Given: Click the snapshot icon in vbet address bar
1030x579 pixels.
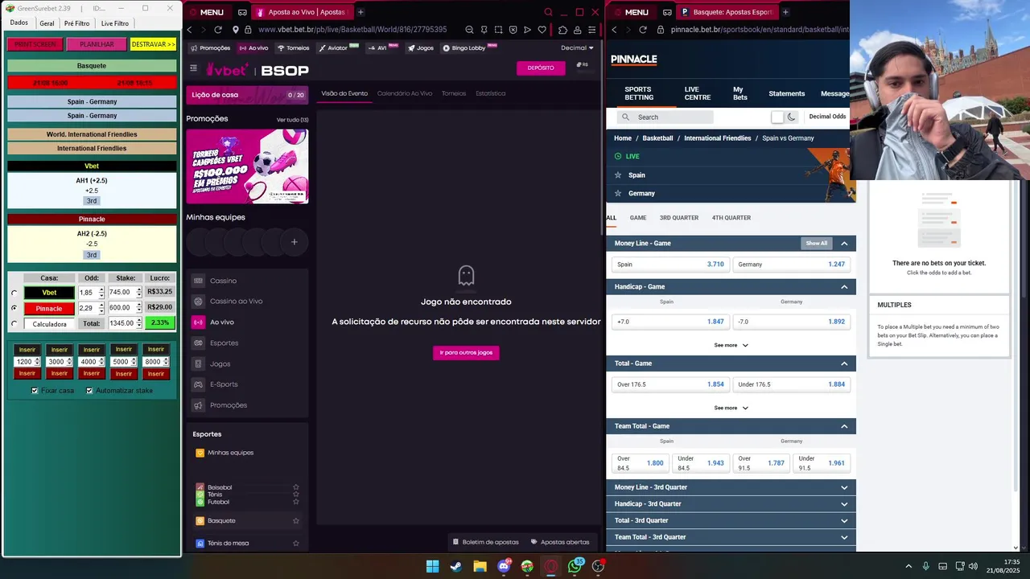Looking at the screenshot, I should coord(498,30).
